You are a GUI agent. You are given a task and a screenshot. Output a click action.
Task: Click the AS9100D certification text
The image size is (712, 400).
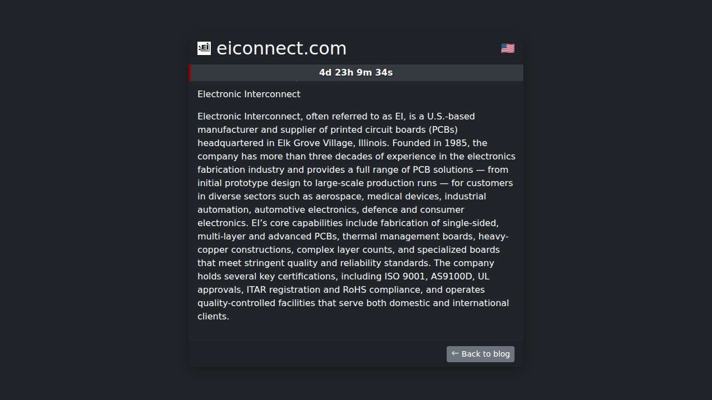pyautogui.click(x=452, y=276)
